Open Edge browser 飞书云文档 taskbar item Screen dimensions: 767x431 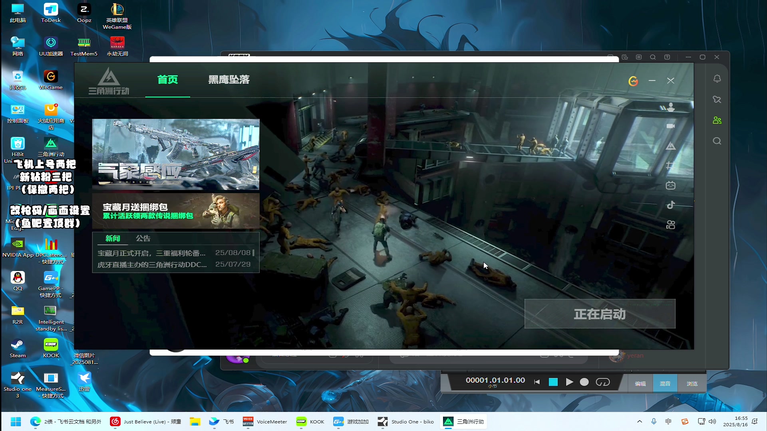[66, 421]
